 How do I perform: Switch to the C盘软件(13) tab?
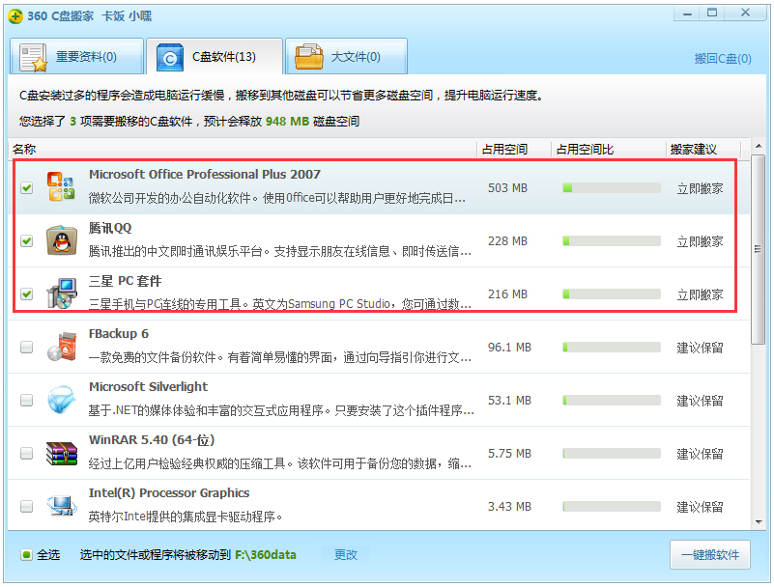215,57
